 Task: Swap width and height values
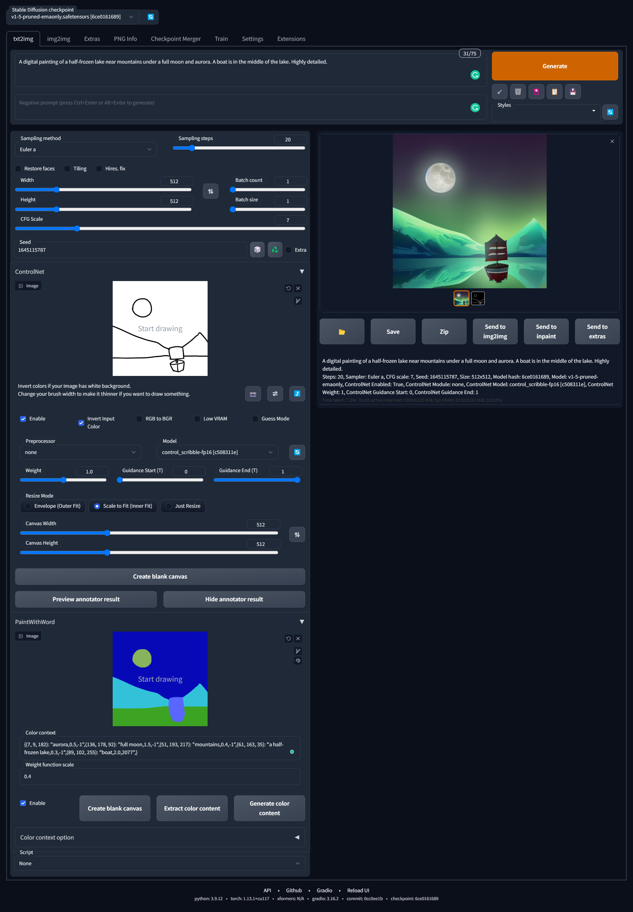click(x=211, y=191)
